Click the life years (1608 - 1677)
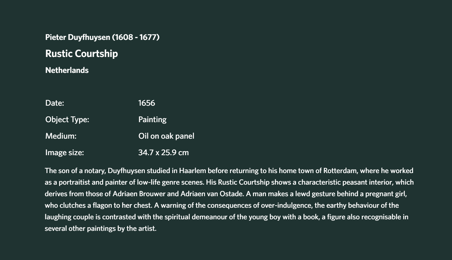This screenshot has width=452, height=260. click(x=136, y=37)
